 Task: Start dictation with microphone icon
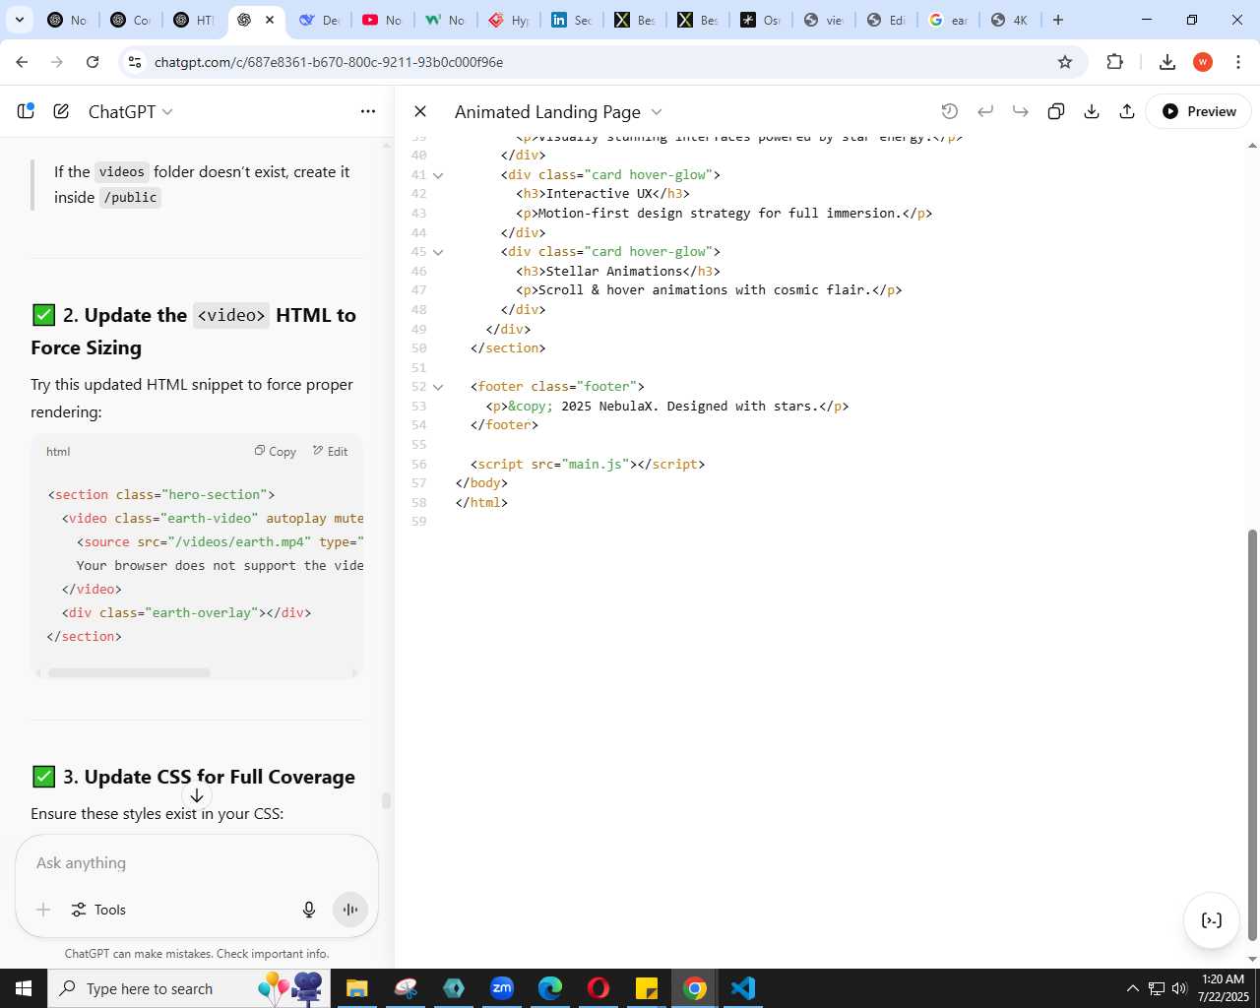[x=309, y=910]
